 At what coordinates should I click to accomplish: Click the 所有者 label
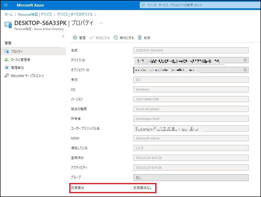click(76, 119)
